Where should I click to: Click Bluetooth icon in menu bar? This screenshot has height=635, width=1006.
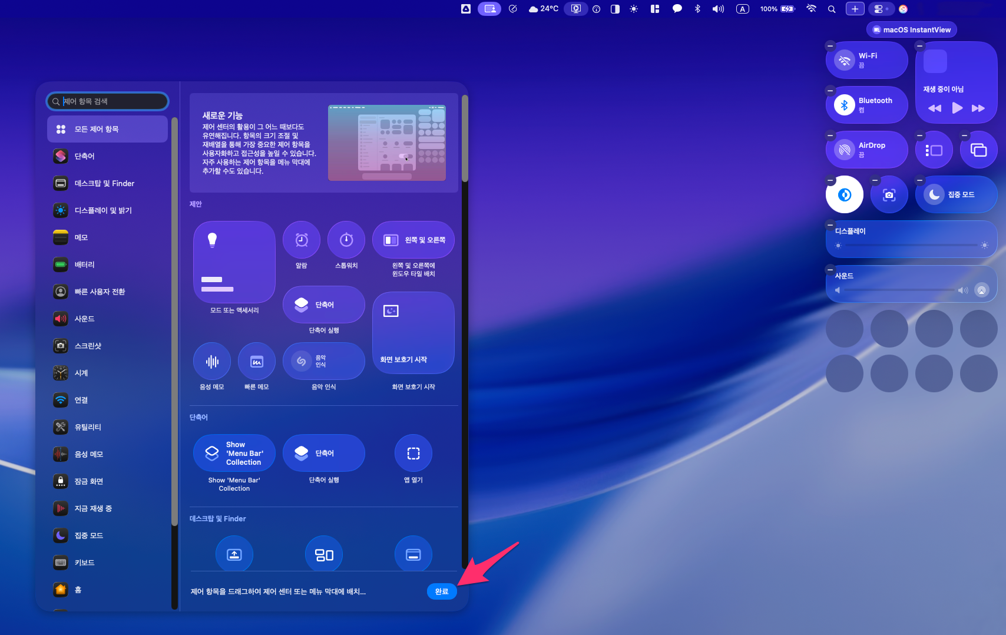coord(697,9)
